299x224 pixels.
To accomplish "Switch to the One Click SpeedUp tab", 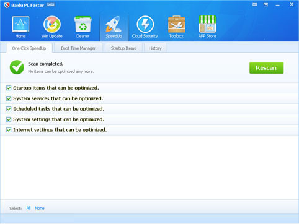I will click(x=29, y=48).
